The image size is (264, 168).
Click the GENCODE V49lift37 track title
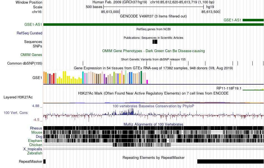[x=153, y=16]
